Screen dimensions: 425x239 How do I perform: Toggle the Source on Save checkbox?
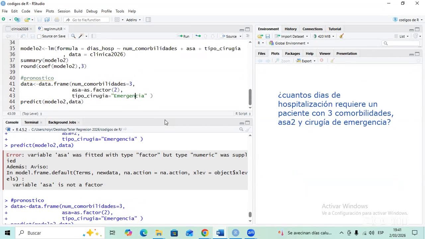click(39, 36)
